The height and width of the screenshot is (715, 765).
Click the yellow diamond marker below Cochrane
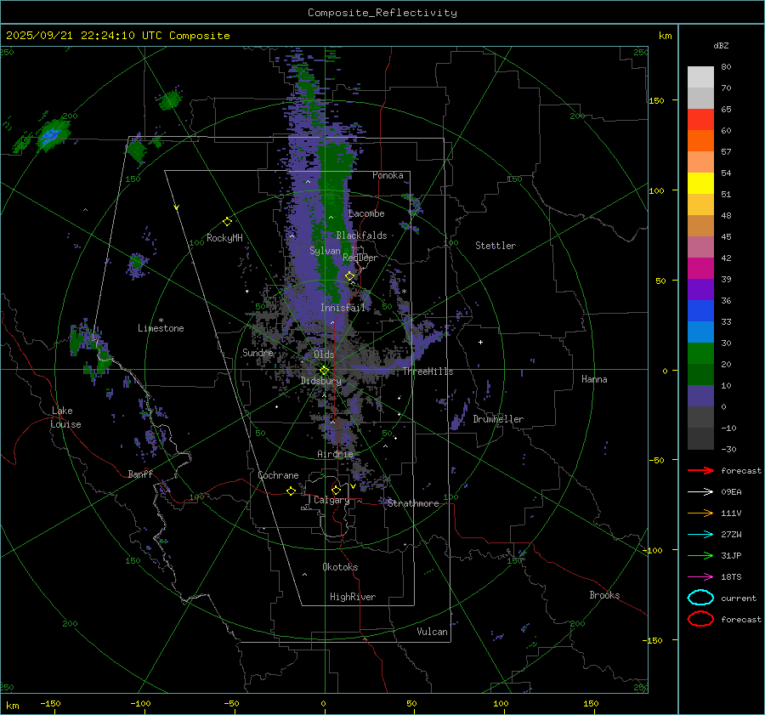click(x=291, y=491)
